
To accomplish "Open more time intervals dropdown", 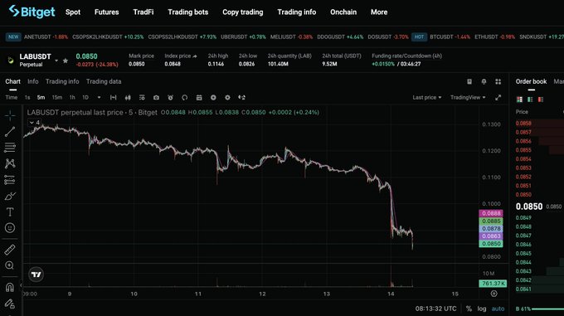I will click(x=100, y=97).
